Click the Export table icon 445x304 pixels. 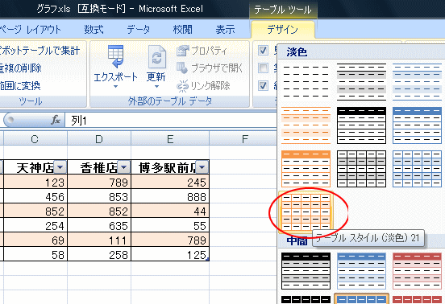click(x=116, y=56)
